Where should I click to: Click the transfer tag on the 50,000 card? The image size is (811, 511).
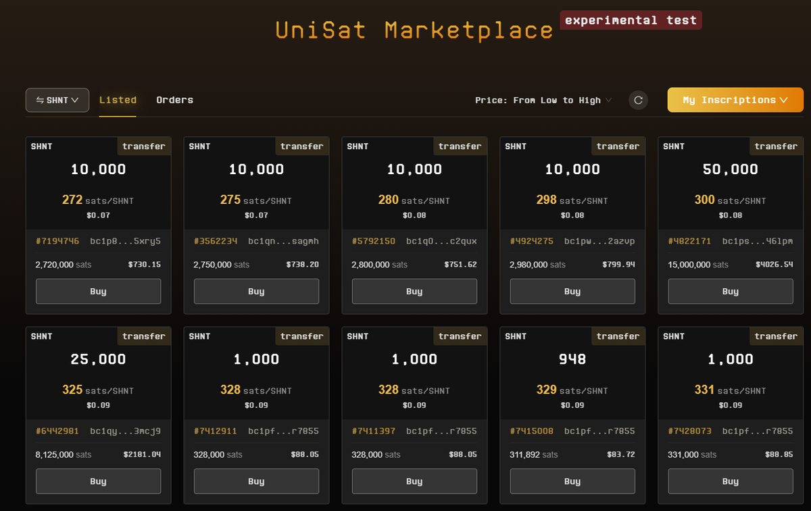coord(776,146)
